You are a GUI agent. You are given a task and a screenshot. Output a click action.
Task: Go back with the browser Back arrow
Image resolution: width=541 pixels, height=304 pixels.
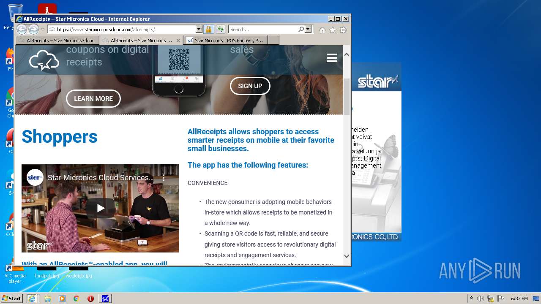(22, 29)
